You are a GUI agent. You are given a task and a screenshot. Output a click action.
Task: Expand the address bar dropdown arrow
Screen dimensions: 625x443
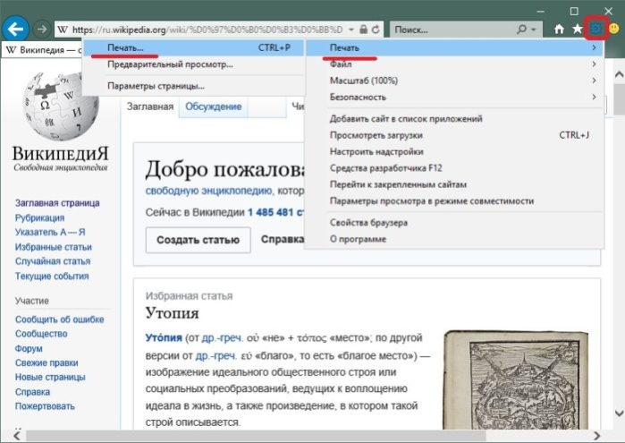click(351, 30)
